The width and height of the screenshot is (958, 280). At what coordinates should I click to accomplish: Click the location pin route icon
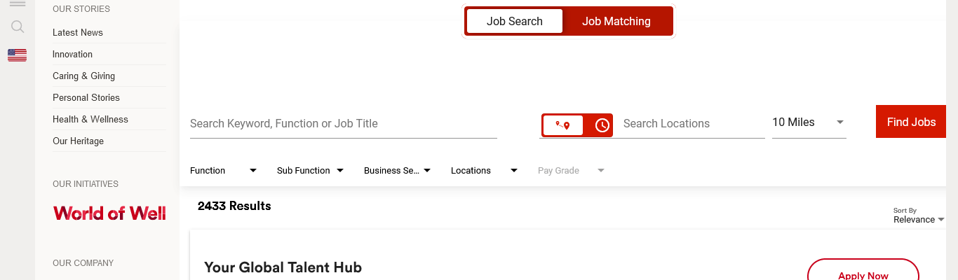click(562, 125)
